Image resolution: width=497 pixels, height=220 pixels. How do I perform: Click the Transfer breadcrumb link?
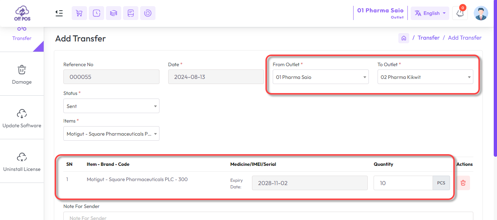[429, 37]
